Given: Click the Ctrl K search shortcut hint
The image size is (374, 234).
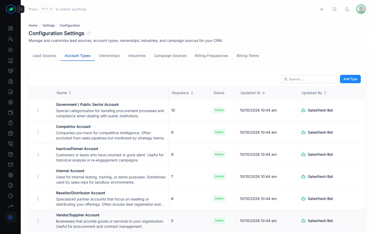Looking at the screenshot, I should click(x=47, y=9).
